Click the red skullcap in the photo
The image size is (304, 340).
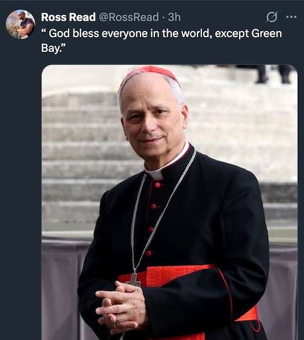[x=150, y=74]
